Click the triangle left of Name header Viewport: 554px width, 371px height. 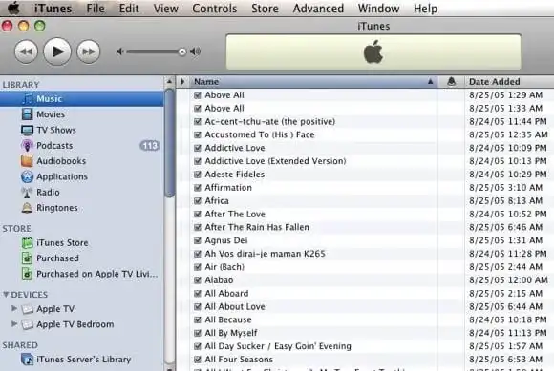click(182, 82)
